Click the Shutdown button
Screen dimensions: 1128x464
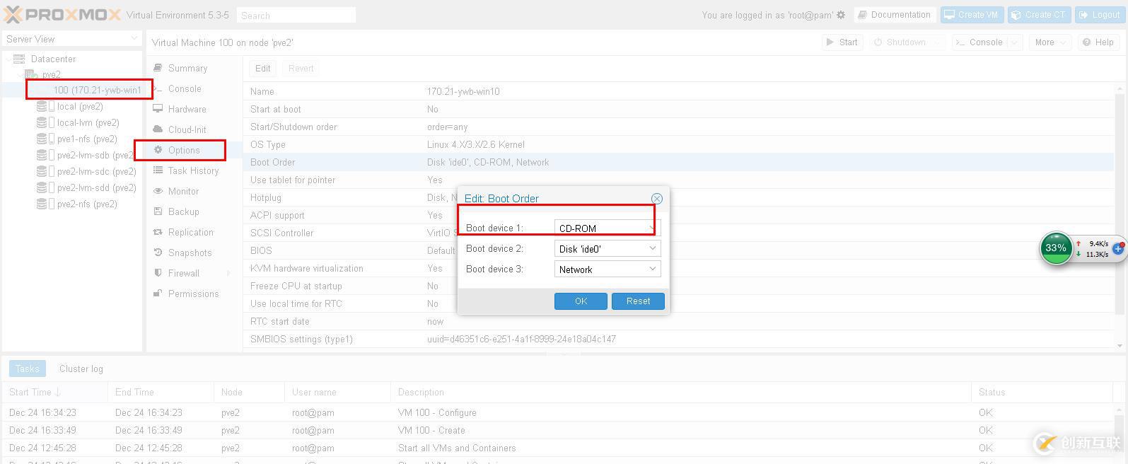pos(900,42)
